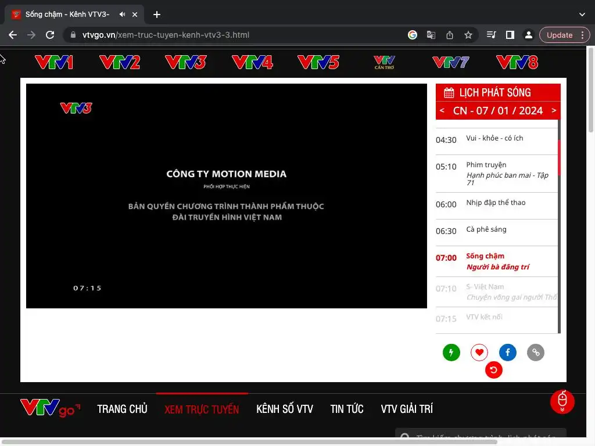Open the Google icon in address bar

[413, 35]
